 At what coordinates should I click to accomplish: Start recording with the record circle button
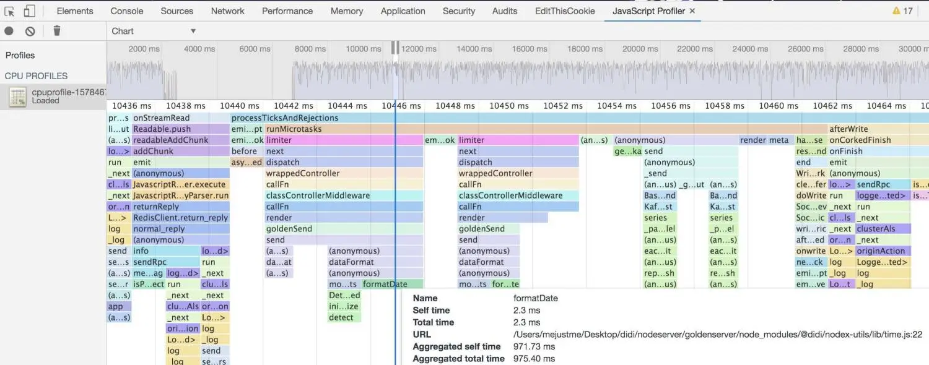click(9, 31)
